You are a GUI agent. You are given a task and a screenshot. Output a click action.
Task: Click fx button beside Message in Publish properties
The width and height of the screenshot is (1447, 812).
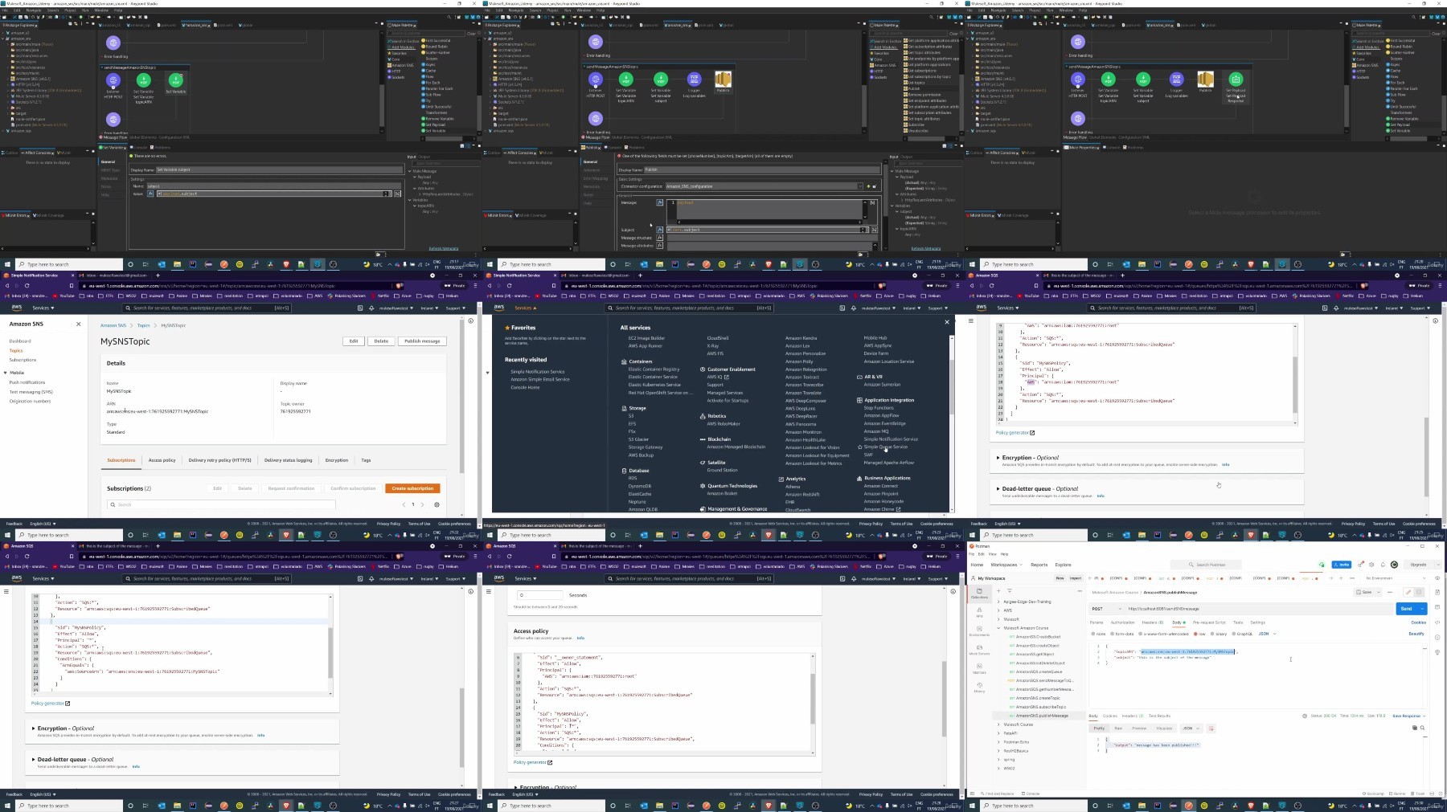[x=660, y=203]
